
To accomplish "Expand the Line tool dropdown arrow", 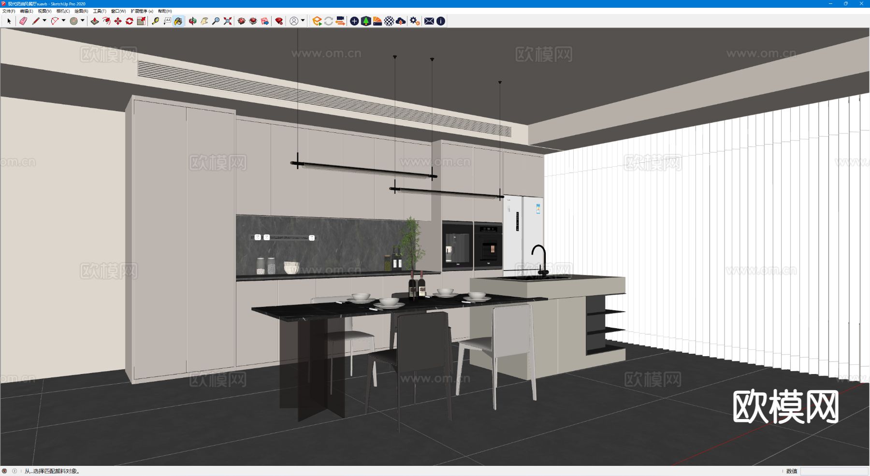I will click(x=44, y=21).
